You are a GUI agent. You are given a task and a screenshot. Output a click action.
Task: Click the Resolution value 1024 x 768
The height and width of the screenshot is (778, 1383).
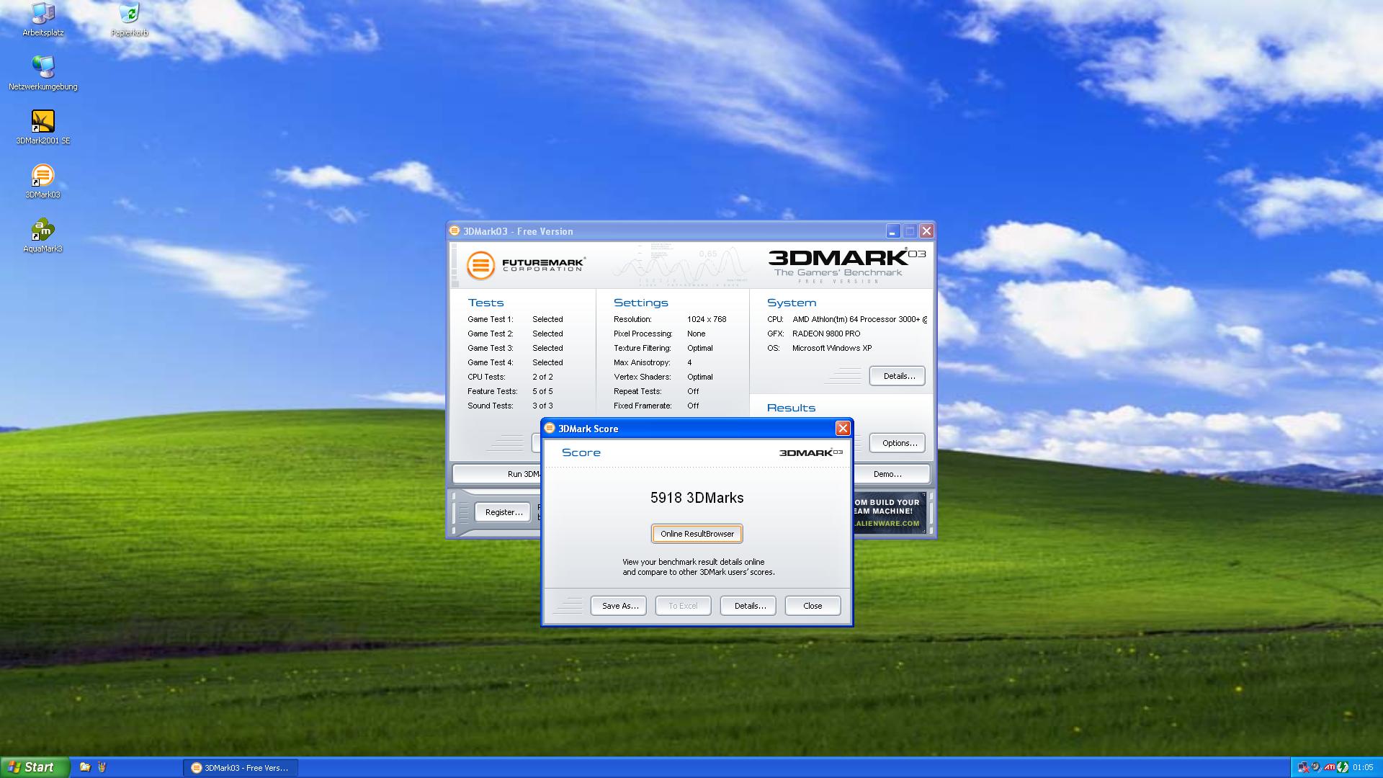(x=707, y=319)
